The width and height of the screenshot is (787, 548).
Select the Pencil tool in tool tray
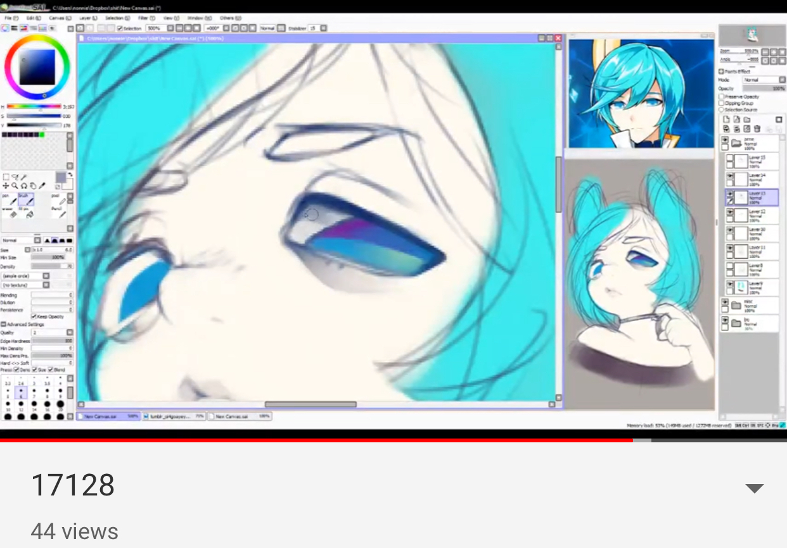[59, 212]
